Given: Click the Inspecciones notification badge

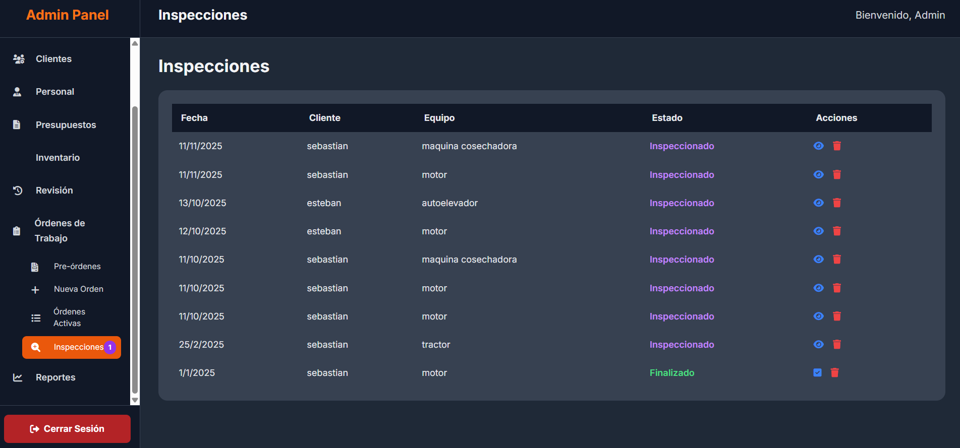Looking at the screenshot, I should 110,347.
